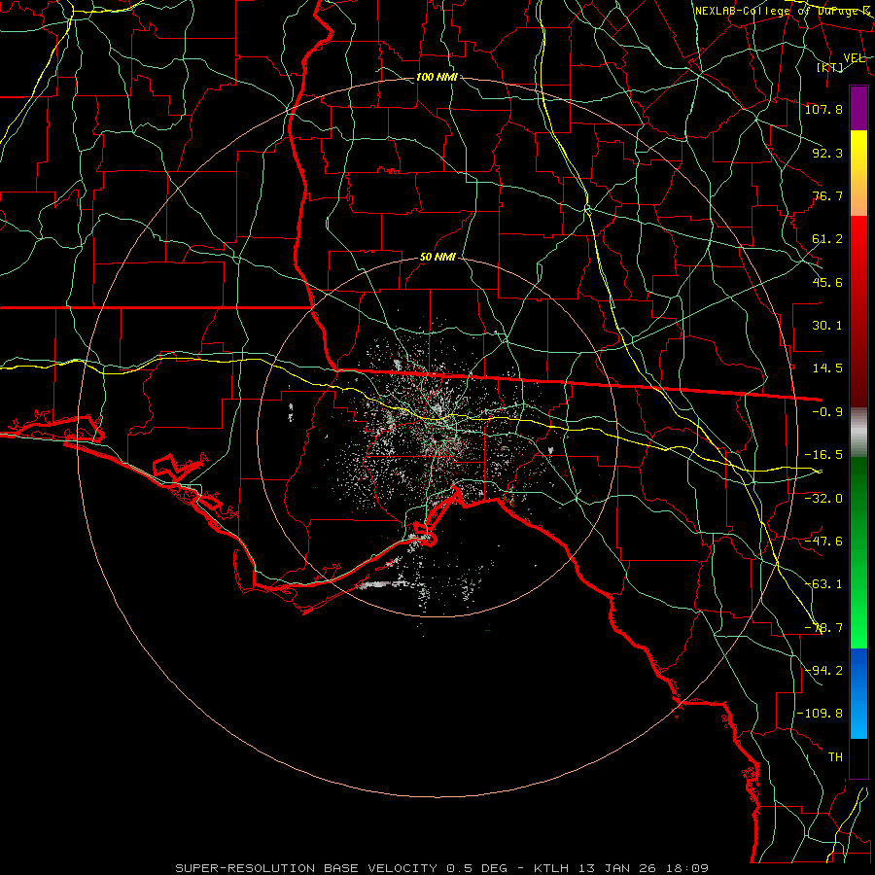Pick the gray near-zero color bar segment
The height and width of the screenshot is (875, 875).
pyautogui.click(x=858, y=433)
